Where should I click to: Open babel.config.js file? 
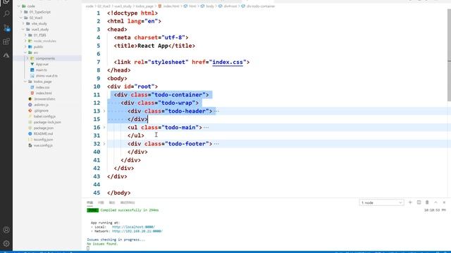tap(44, 116)
